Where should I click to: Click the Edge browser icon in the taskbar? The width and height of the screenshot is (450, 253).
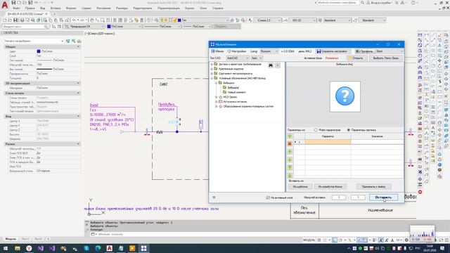tap(98, 248)
